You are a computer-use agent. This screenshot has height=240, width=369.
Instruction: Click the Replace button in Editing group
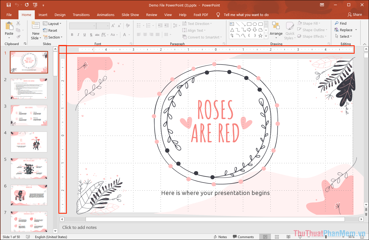[x=346, y=30]
